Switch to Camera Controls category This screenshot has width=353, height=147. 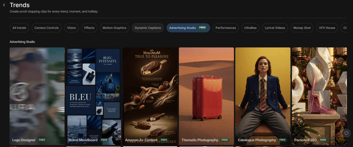coord(46,28)
